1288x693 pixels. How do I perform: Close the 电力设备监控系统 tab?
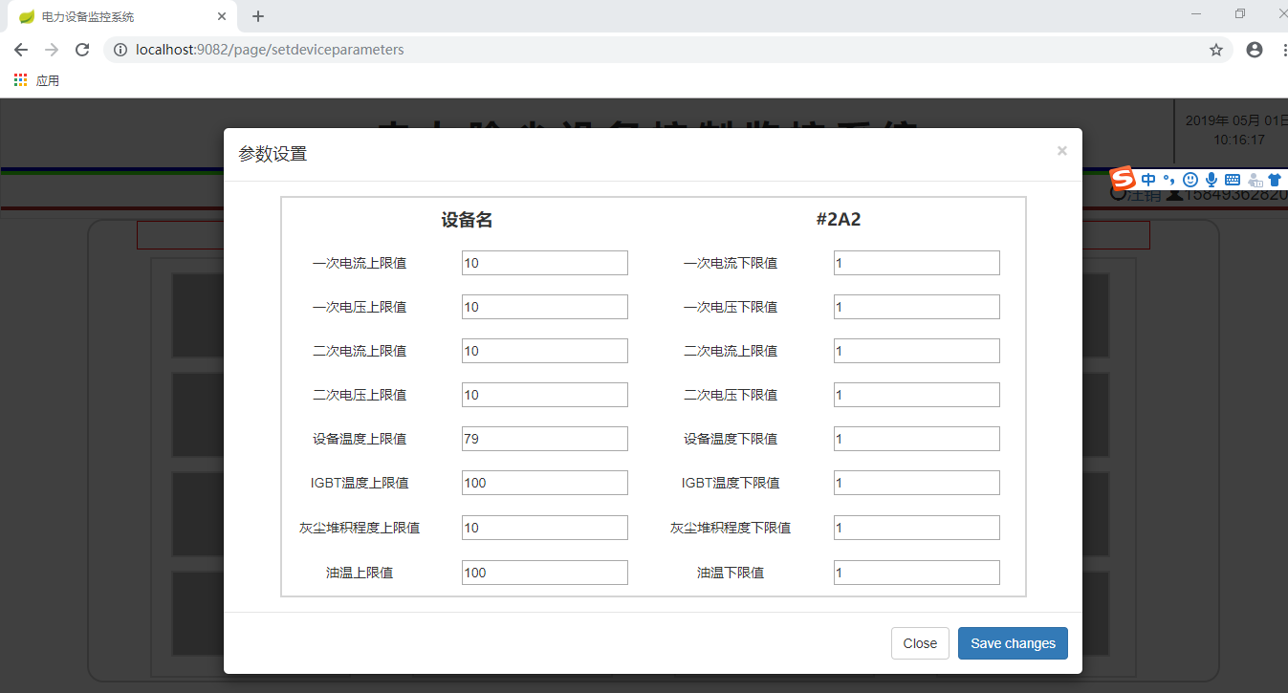(x=222, y=16)
